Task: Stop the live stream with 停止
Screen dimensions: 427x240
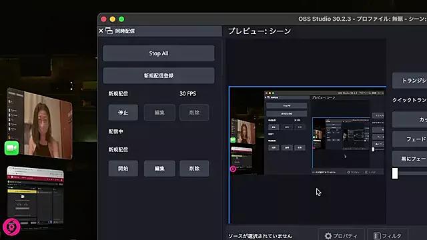Action: 123,113
